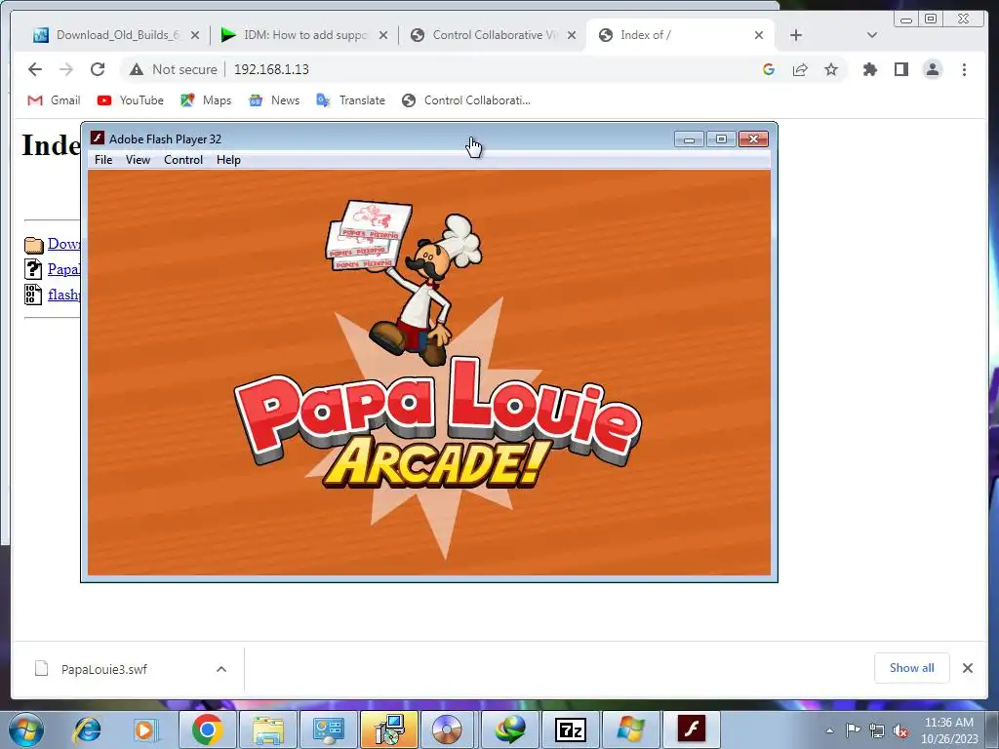The width and height of the screenshot is (999, 749).
Task: Open the downloaded PapaLouie3.swf file
Action: (x=103, y=669)
